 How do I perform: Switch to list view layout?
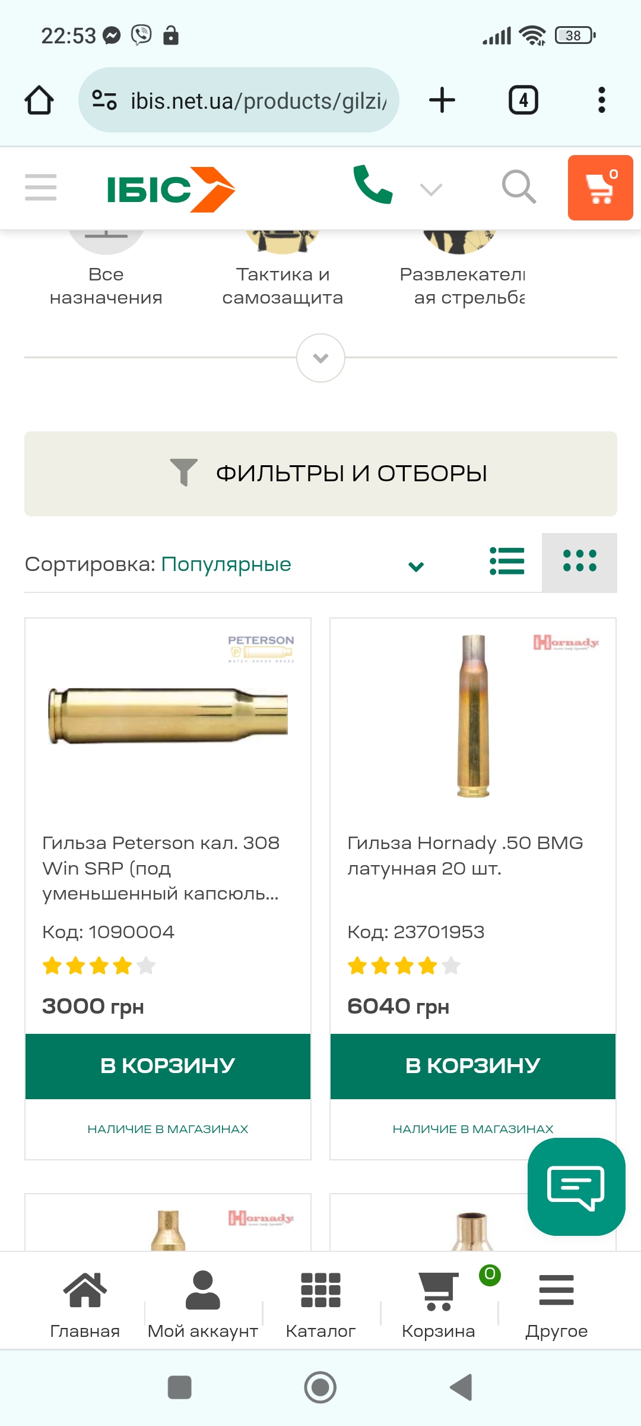click(x=507, y=561)
